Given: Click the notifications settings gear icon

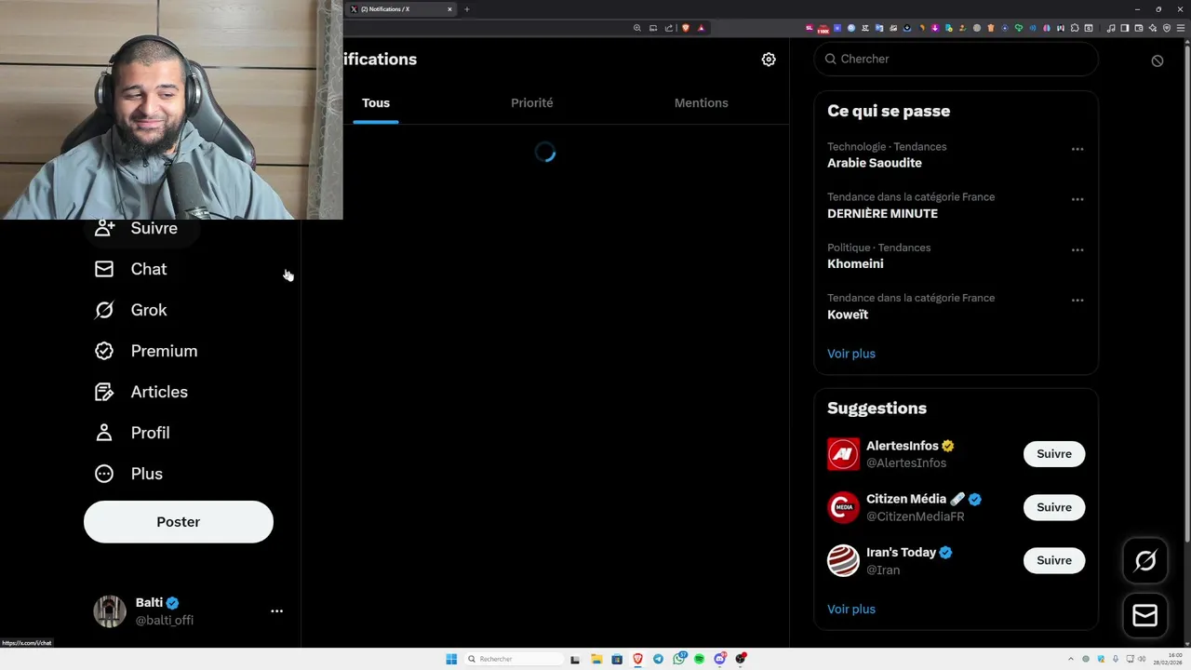Looking at the screenshot, I should pos(769,59).
